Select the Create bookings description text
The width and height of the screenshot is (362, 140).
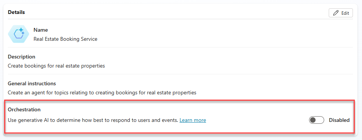click(56, 66)
